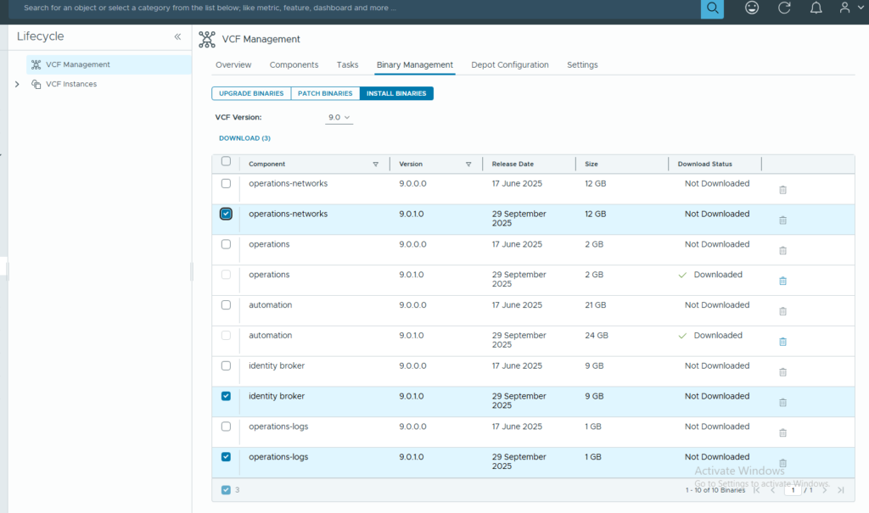Screen dimensions: 869x513
Task: Click the refresh icon in top bar
Action: pos(784,8)
